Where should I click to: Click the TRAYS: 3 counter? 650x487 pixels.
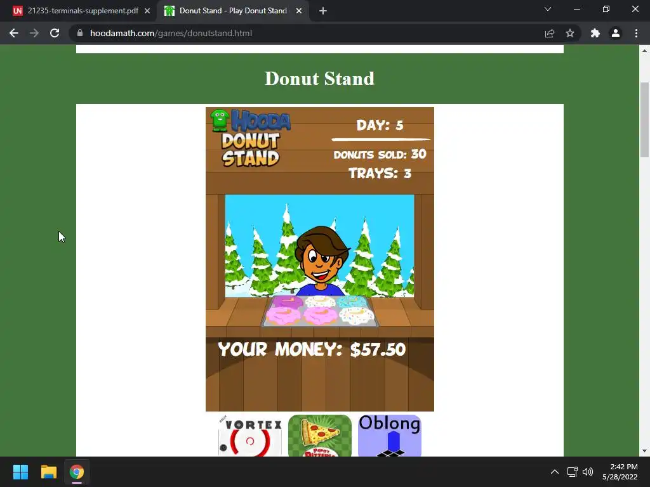coord(380,173)
